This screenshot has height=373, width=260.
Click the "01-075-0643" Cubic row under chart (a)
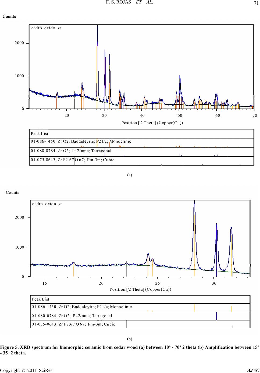click(x=142, y=161)
